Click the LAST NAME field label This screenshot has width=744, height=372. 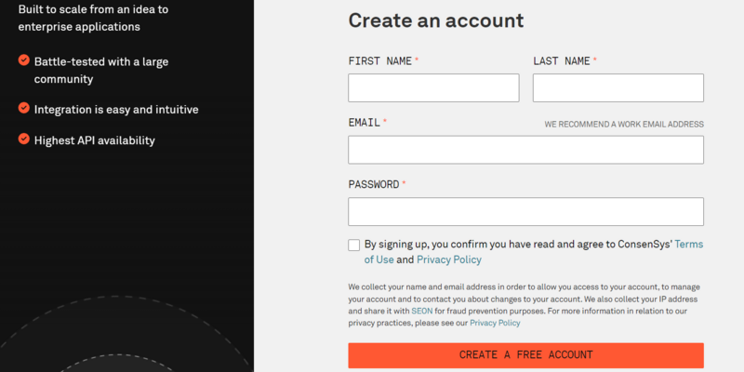(x=562, y=61)
